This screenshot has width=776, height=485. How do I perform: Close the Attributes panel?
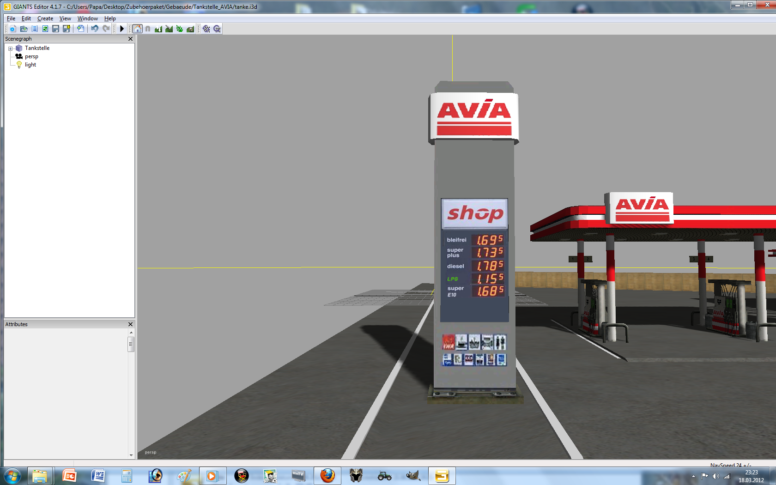[130, 324]
